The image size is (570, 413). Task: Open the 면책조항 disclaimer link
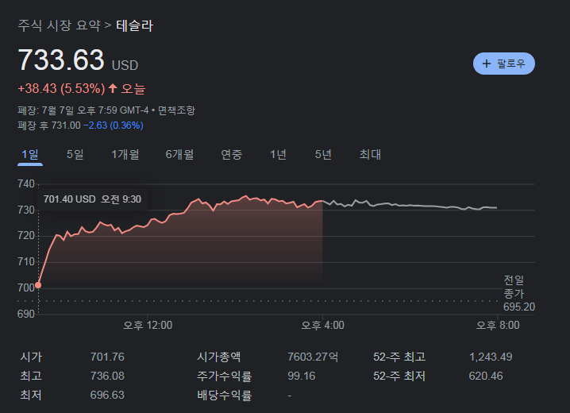(x=176, y=110)
